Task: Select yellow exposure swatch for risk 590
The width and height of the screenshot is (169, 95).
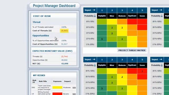Action: 57,87
